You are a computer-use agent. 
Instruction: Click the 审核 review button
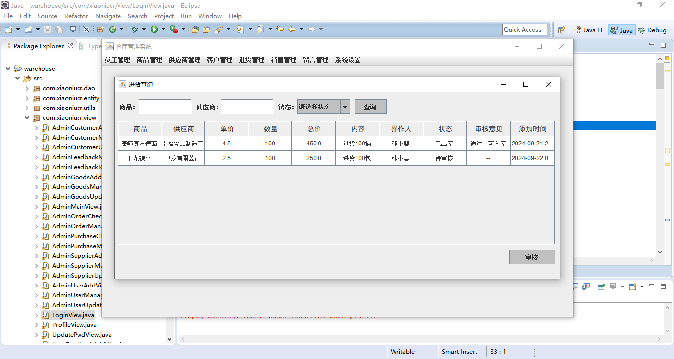531,257
